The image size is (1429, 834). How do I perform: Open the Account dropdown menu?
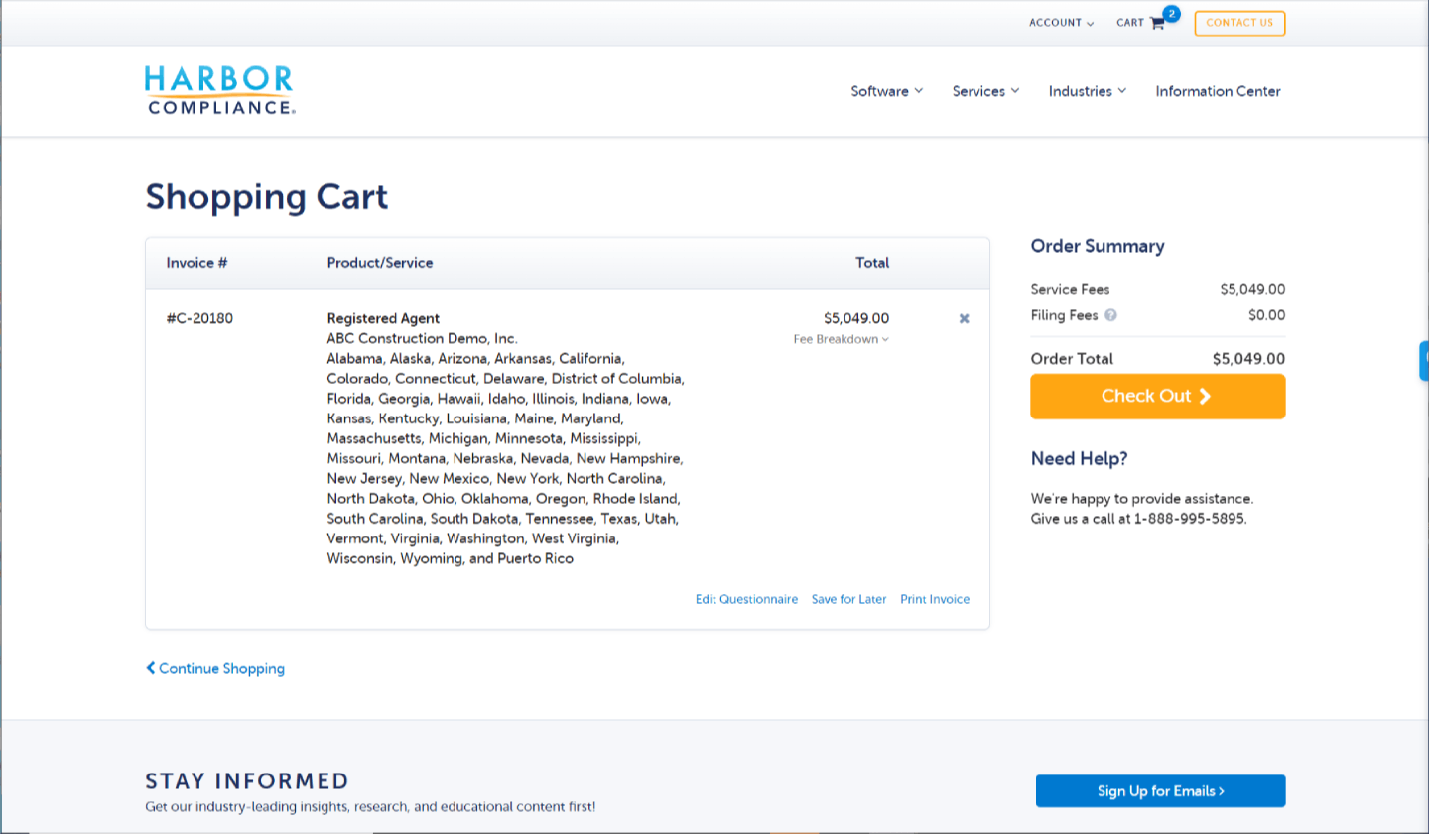point(1061,23)
